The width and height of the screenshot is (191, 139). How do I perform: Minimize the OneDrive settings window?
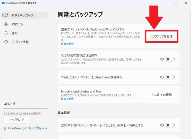pyautogui.click(x=165, y=3)
